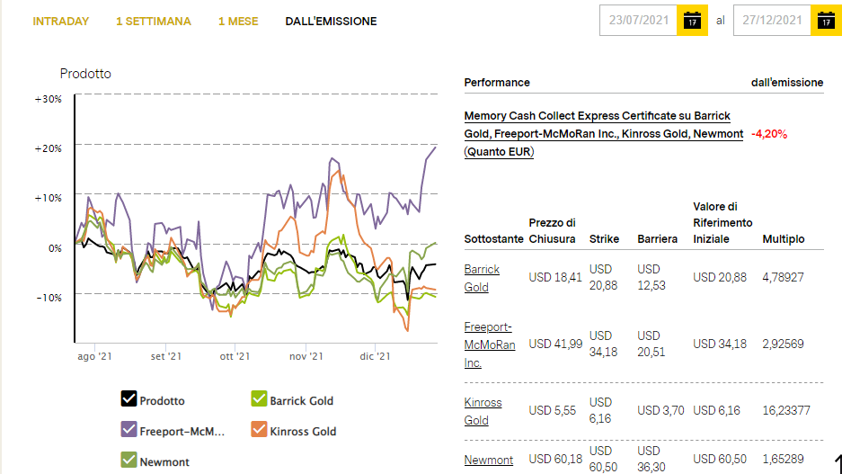Click the Strike column header

[604, 239]
